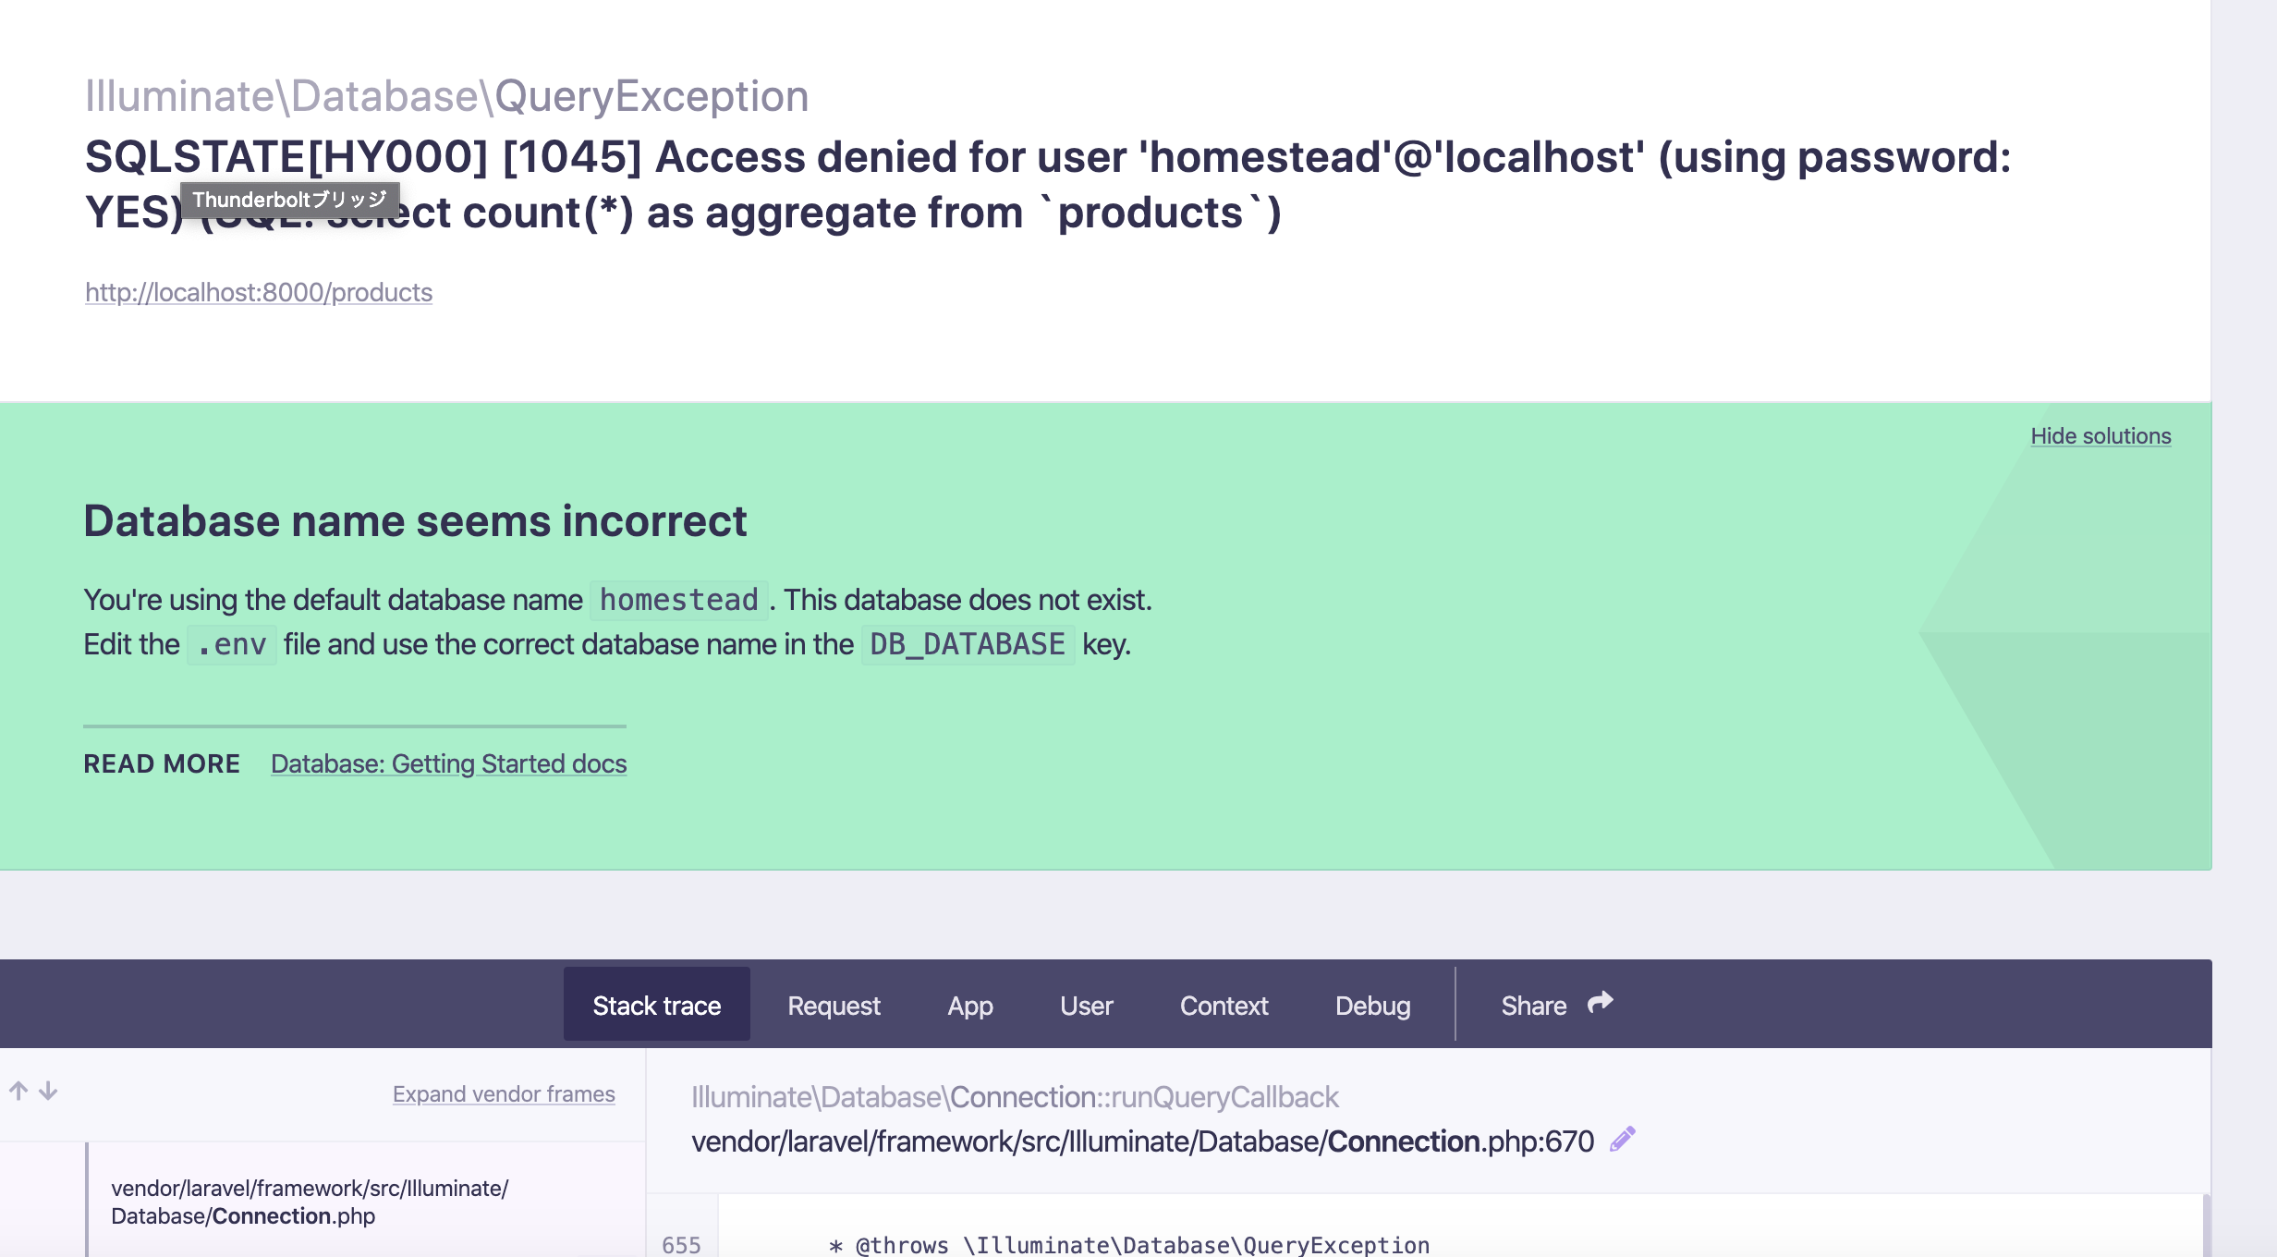Expand vendor frames in the stack trace
This screenshot has width=2277, height=1257.
[x=504, y=1093]
